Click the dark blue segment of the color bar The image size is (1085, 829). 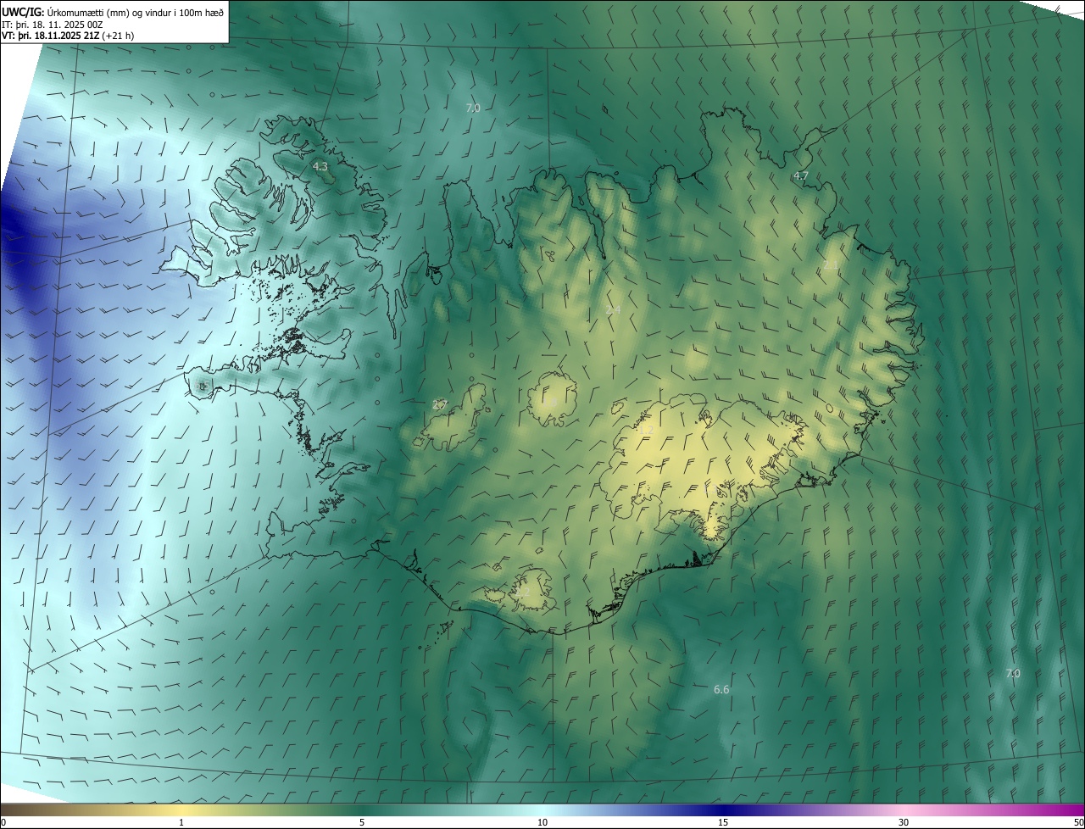tap(723, 810)
